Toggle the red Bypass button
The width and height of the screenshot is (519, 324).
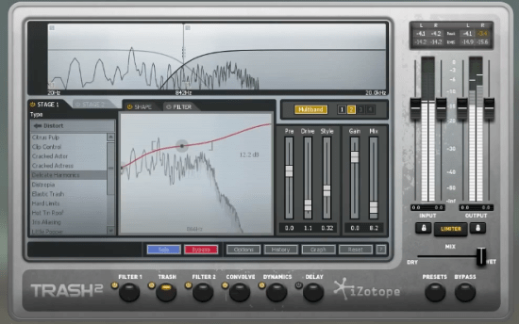[201, 249]
